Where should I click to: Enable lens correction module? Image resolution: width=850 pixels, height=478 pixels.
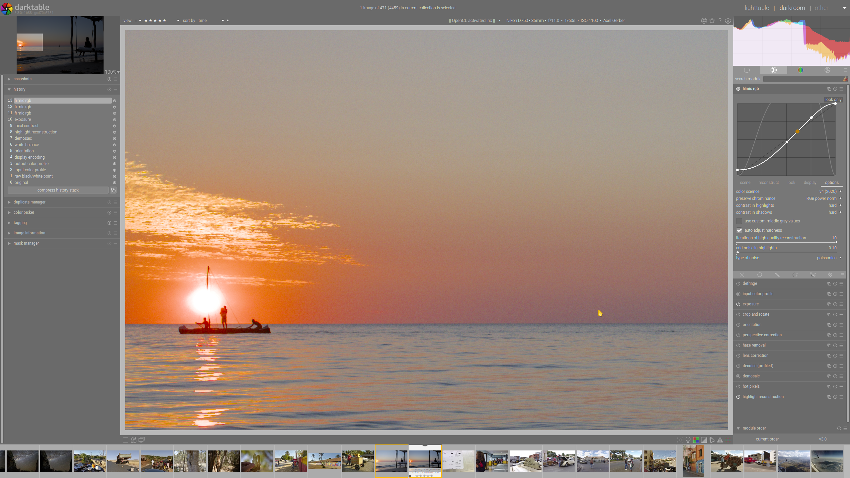coord(738,356)
